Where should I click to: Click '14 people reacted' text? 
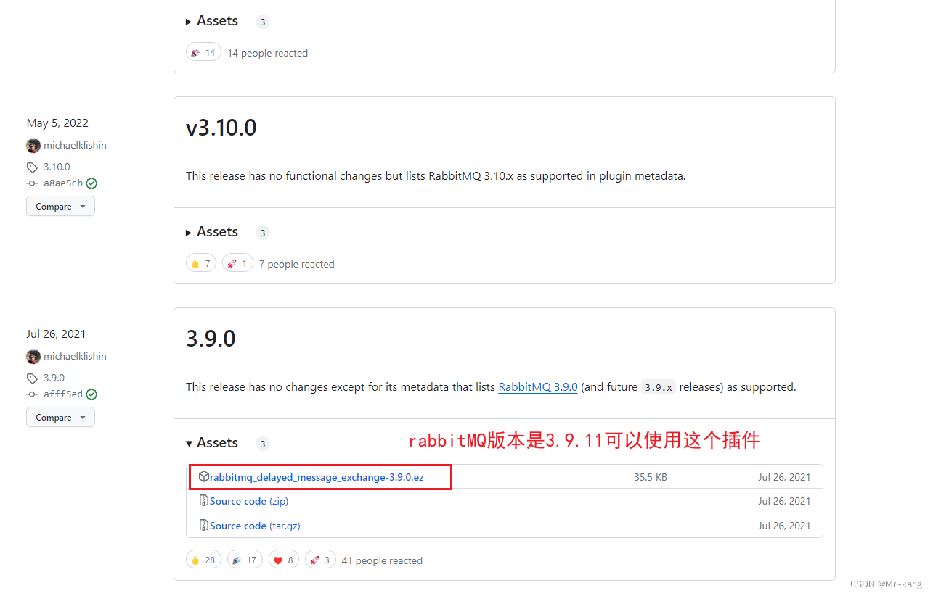pyautogui.click(x=267, y=53)
